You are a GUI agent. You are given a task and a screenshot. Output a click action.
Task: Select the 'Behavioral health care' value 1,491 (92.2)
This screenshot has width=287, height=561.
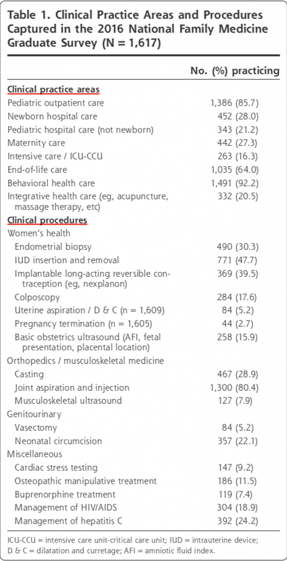pos(235,183)
